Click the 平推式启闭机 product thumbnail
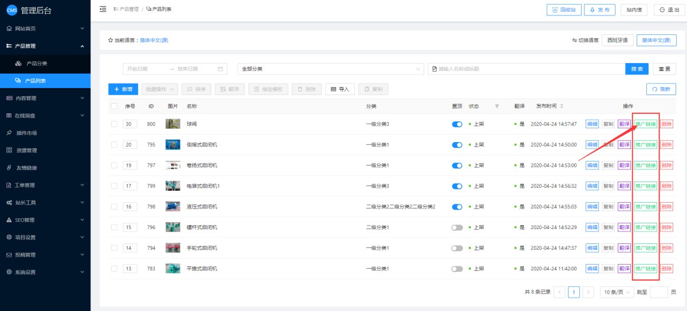687x311 pixels. point(173,269)
